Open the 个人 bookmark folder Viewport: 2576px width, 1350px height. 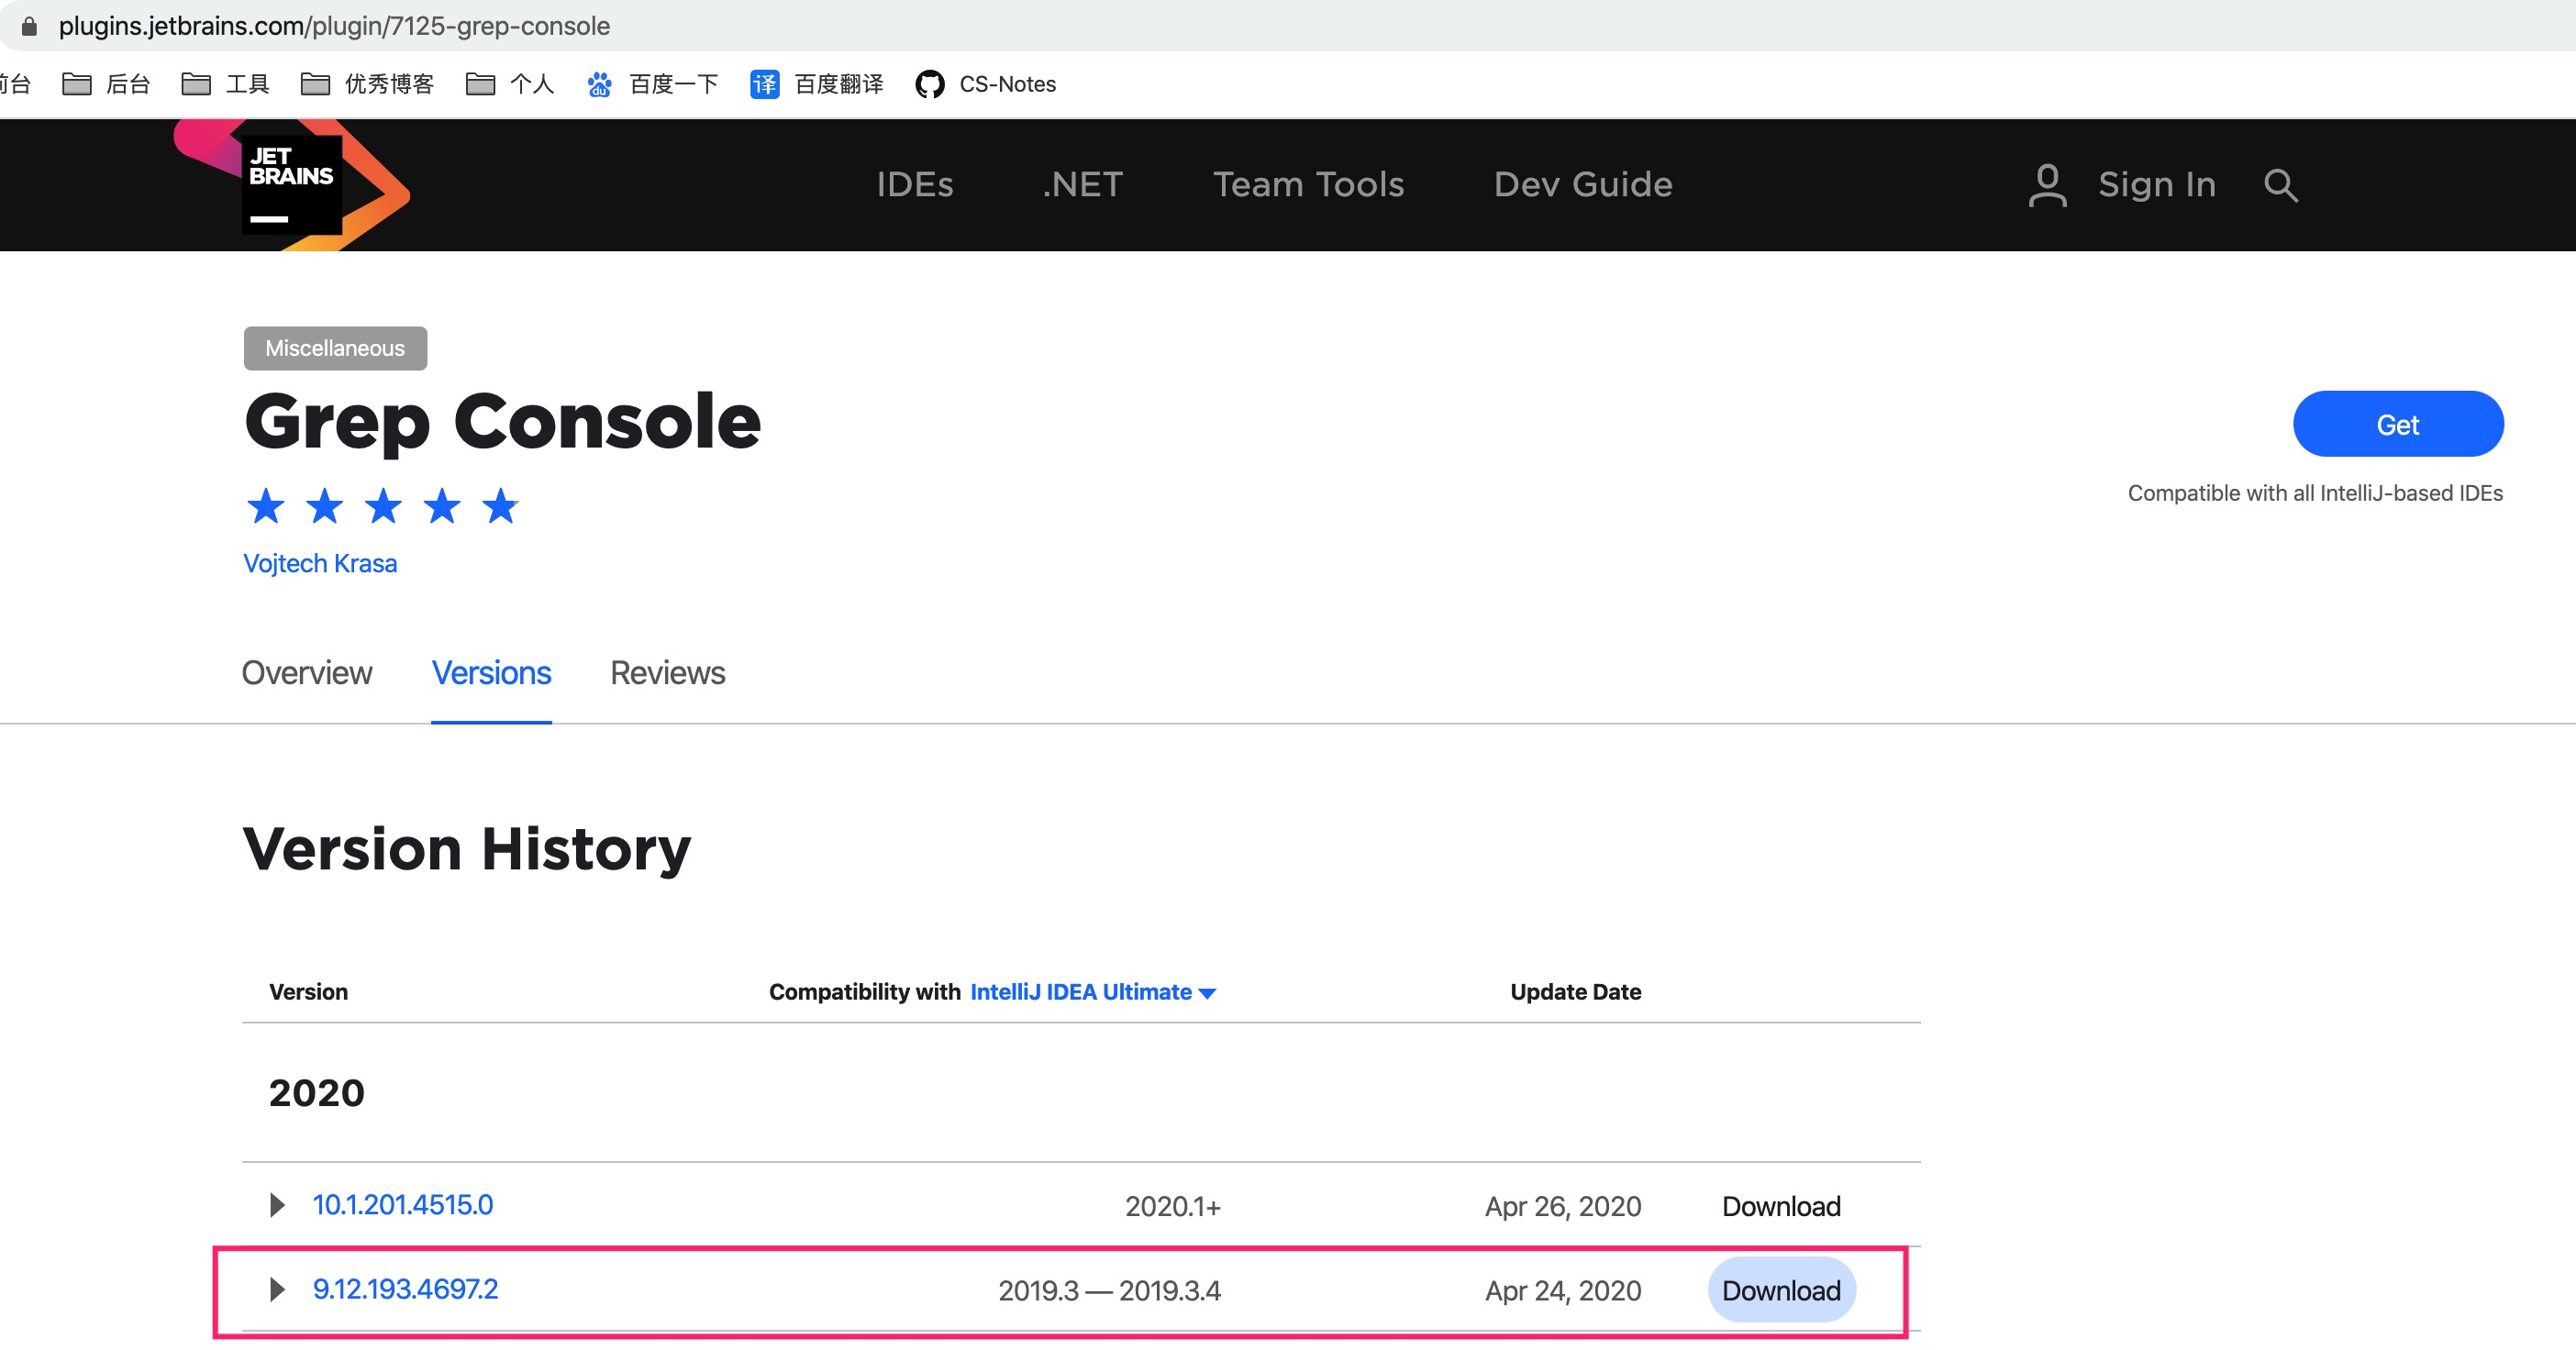(510, 84)
